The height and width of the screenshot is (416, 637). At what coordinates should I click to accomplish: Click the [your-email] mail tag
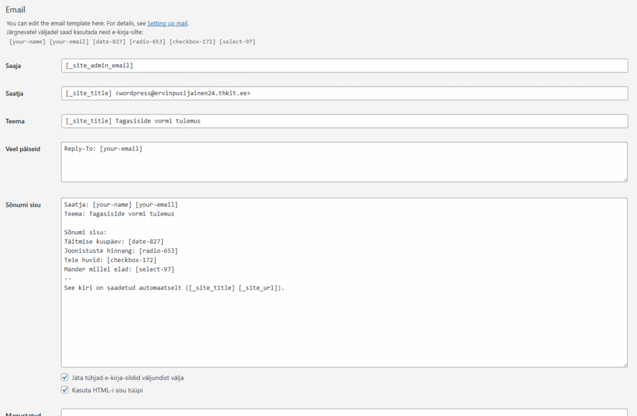(69, 42)
